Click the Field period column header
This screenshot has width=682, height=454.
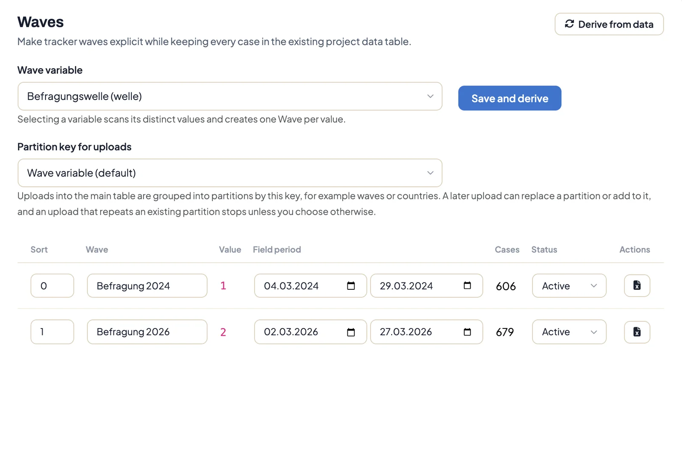(x=277, y=250)
